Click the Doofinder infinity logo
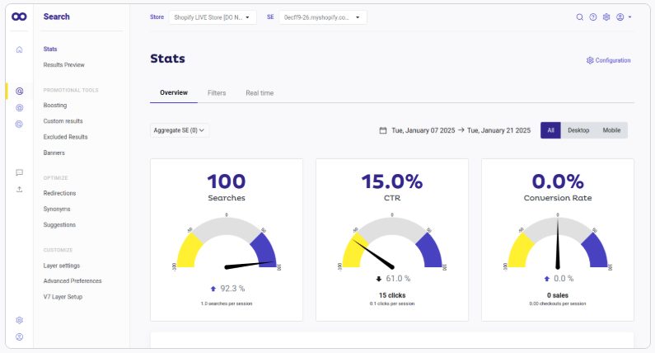The width and height of the screenshot is (655, 353). click(19, 16)
